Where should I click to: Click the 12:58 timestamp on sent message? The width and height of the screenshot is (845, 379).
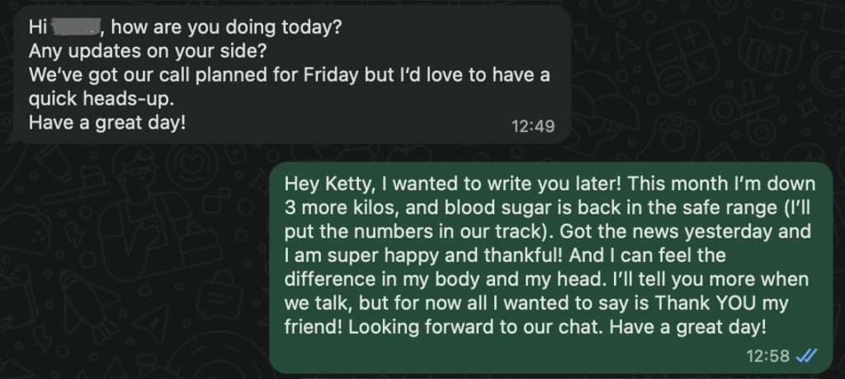pyautogui.click(x=768, y=355)
